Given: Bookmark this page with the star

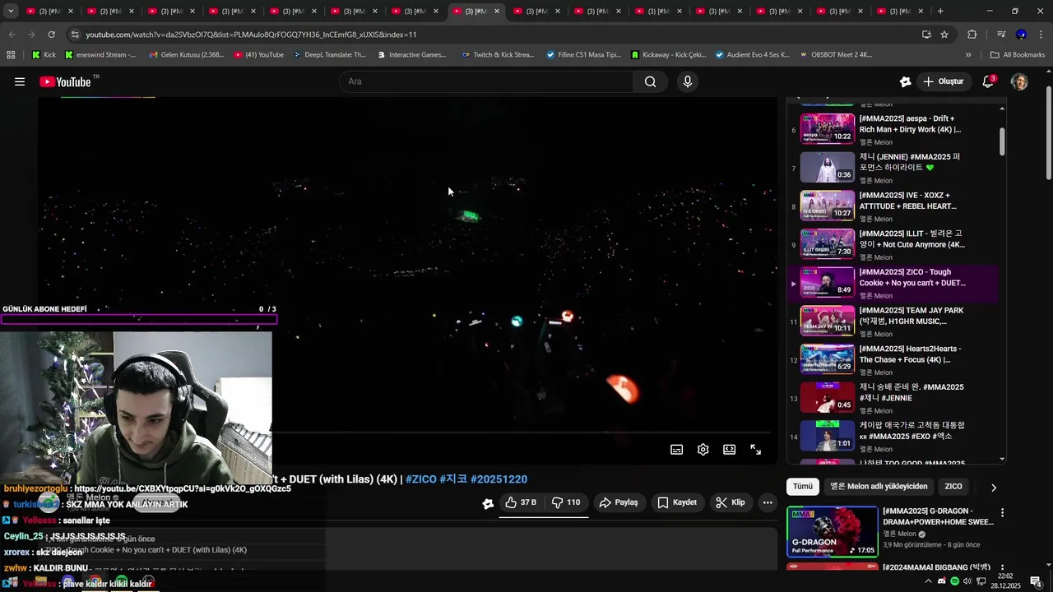Looking at the screenshot, I should pyautogui.click(x=944, y=35).
